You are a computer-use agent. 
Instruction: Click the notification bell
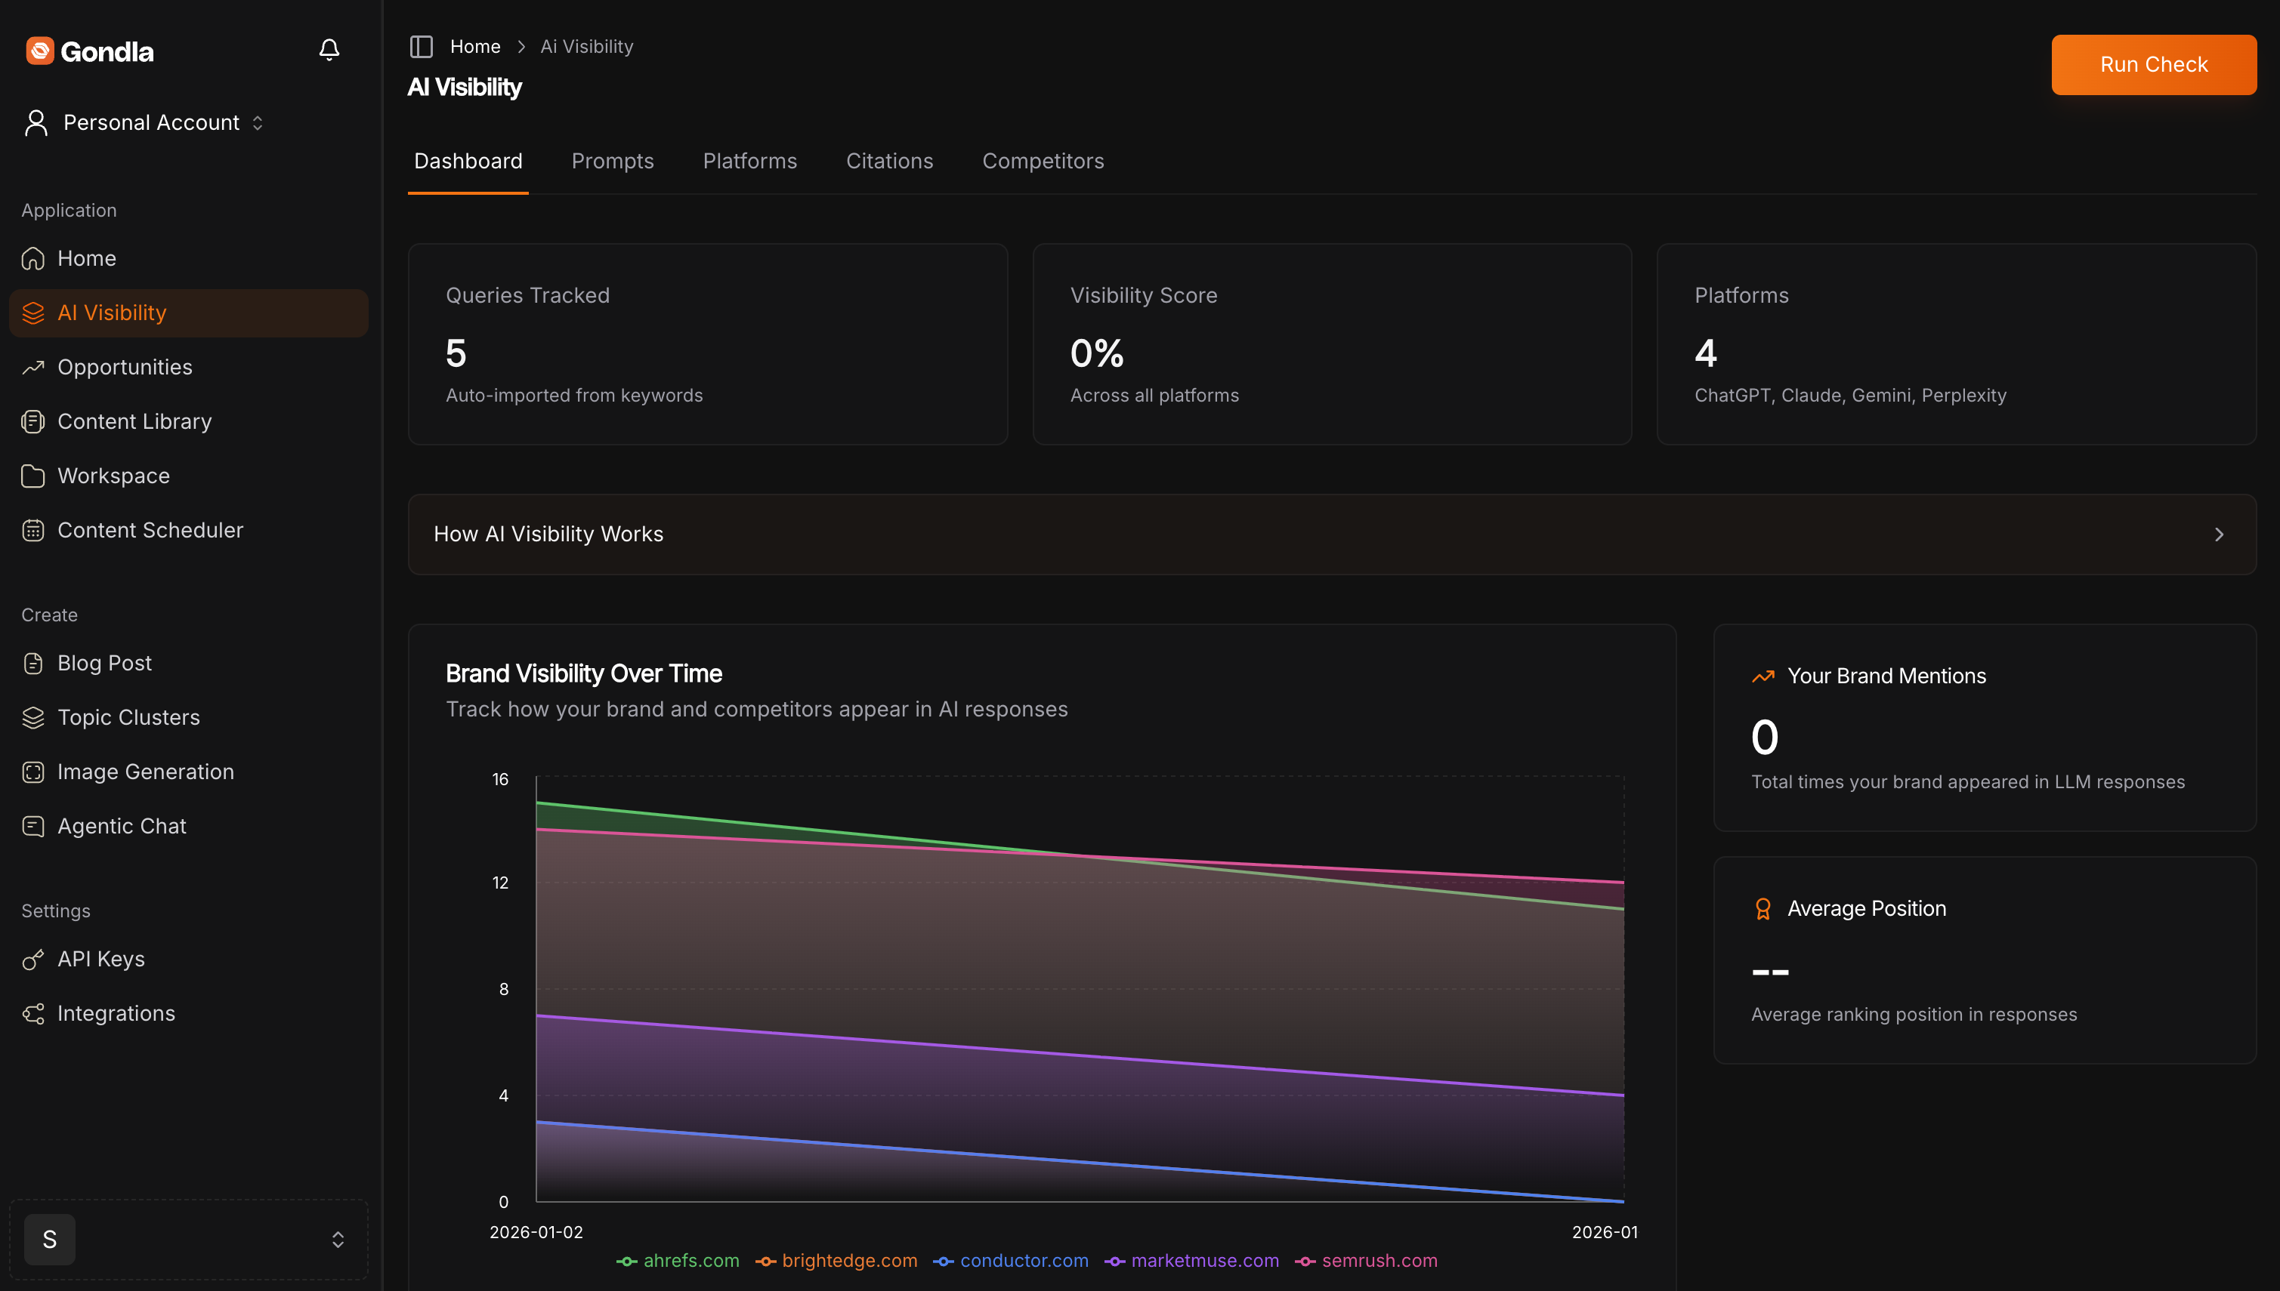click(329, 49)
